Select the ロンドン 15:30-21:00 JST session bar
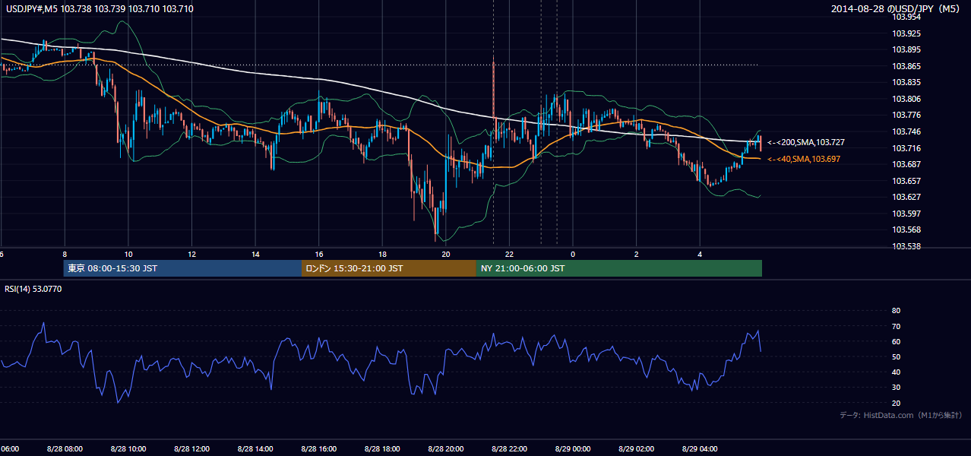Screen dimensions: 971x456 389,268
